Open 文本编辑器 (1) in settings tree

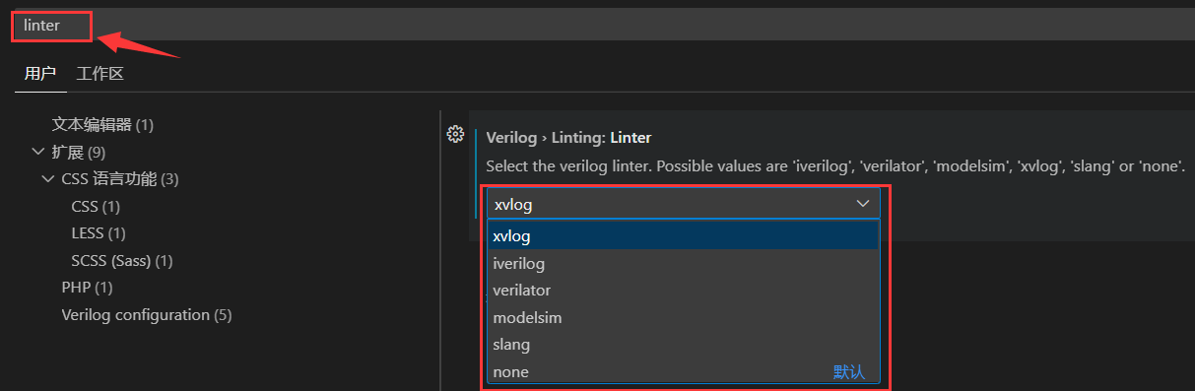pos(102,125)
